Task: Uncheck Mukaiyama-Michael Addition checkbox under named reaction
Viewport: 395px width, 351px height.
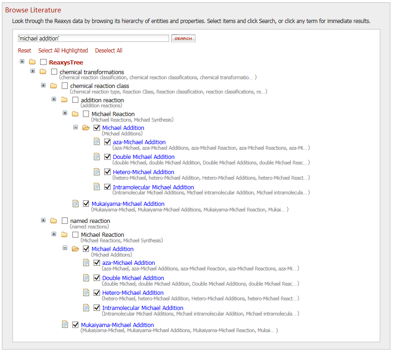Action: (x=75, y=325)
